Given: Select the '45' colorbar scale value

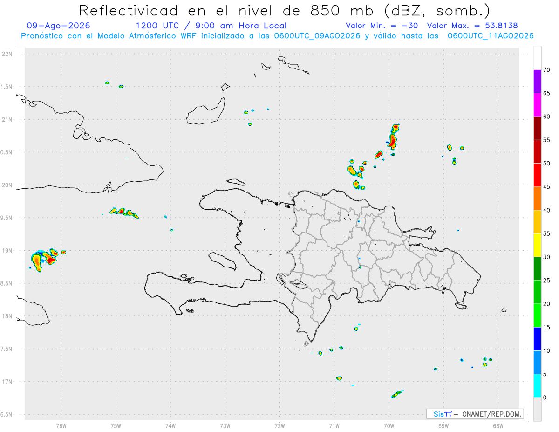Looking at the screenshot, I should pyautogui.click(x=547, y=187).
